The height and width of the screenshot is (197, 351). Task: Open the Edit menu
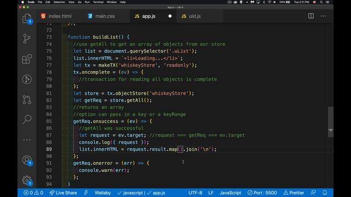click(x=48, y=2)
